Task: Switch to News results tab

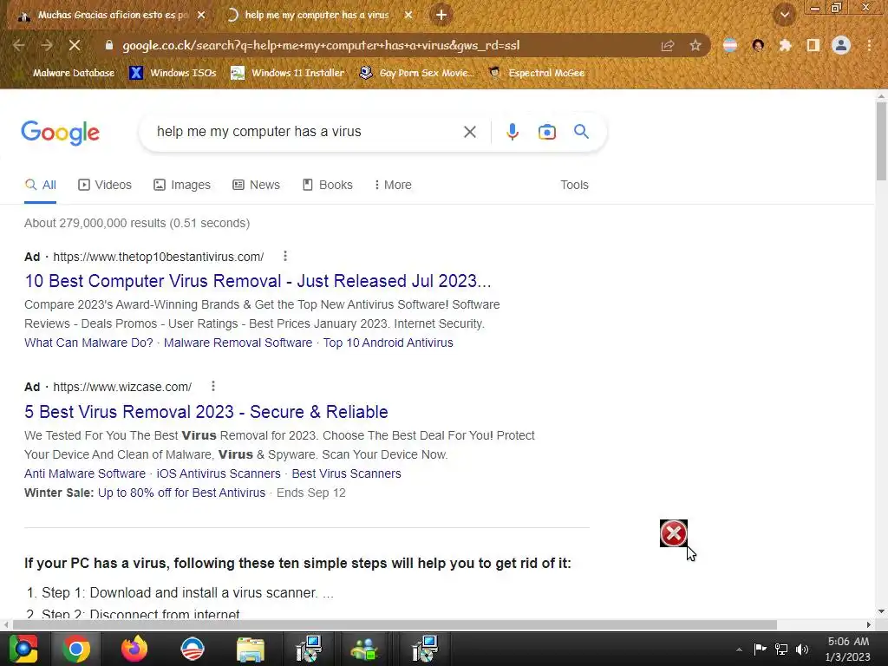Action: click(x=256, y=186)
